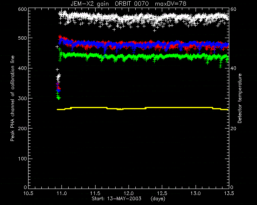The width and height of the screenshot is (257, 205).
Task: Click the 13.5 tick label on x-axis
Action: (x=229, y=193)
